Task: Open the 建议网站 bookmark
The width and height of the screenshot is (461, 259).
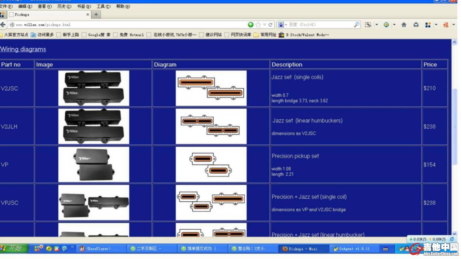Action: (211, 35)
